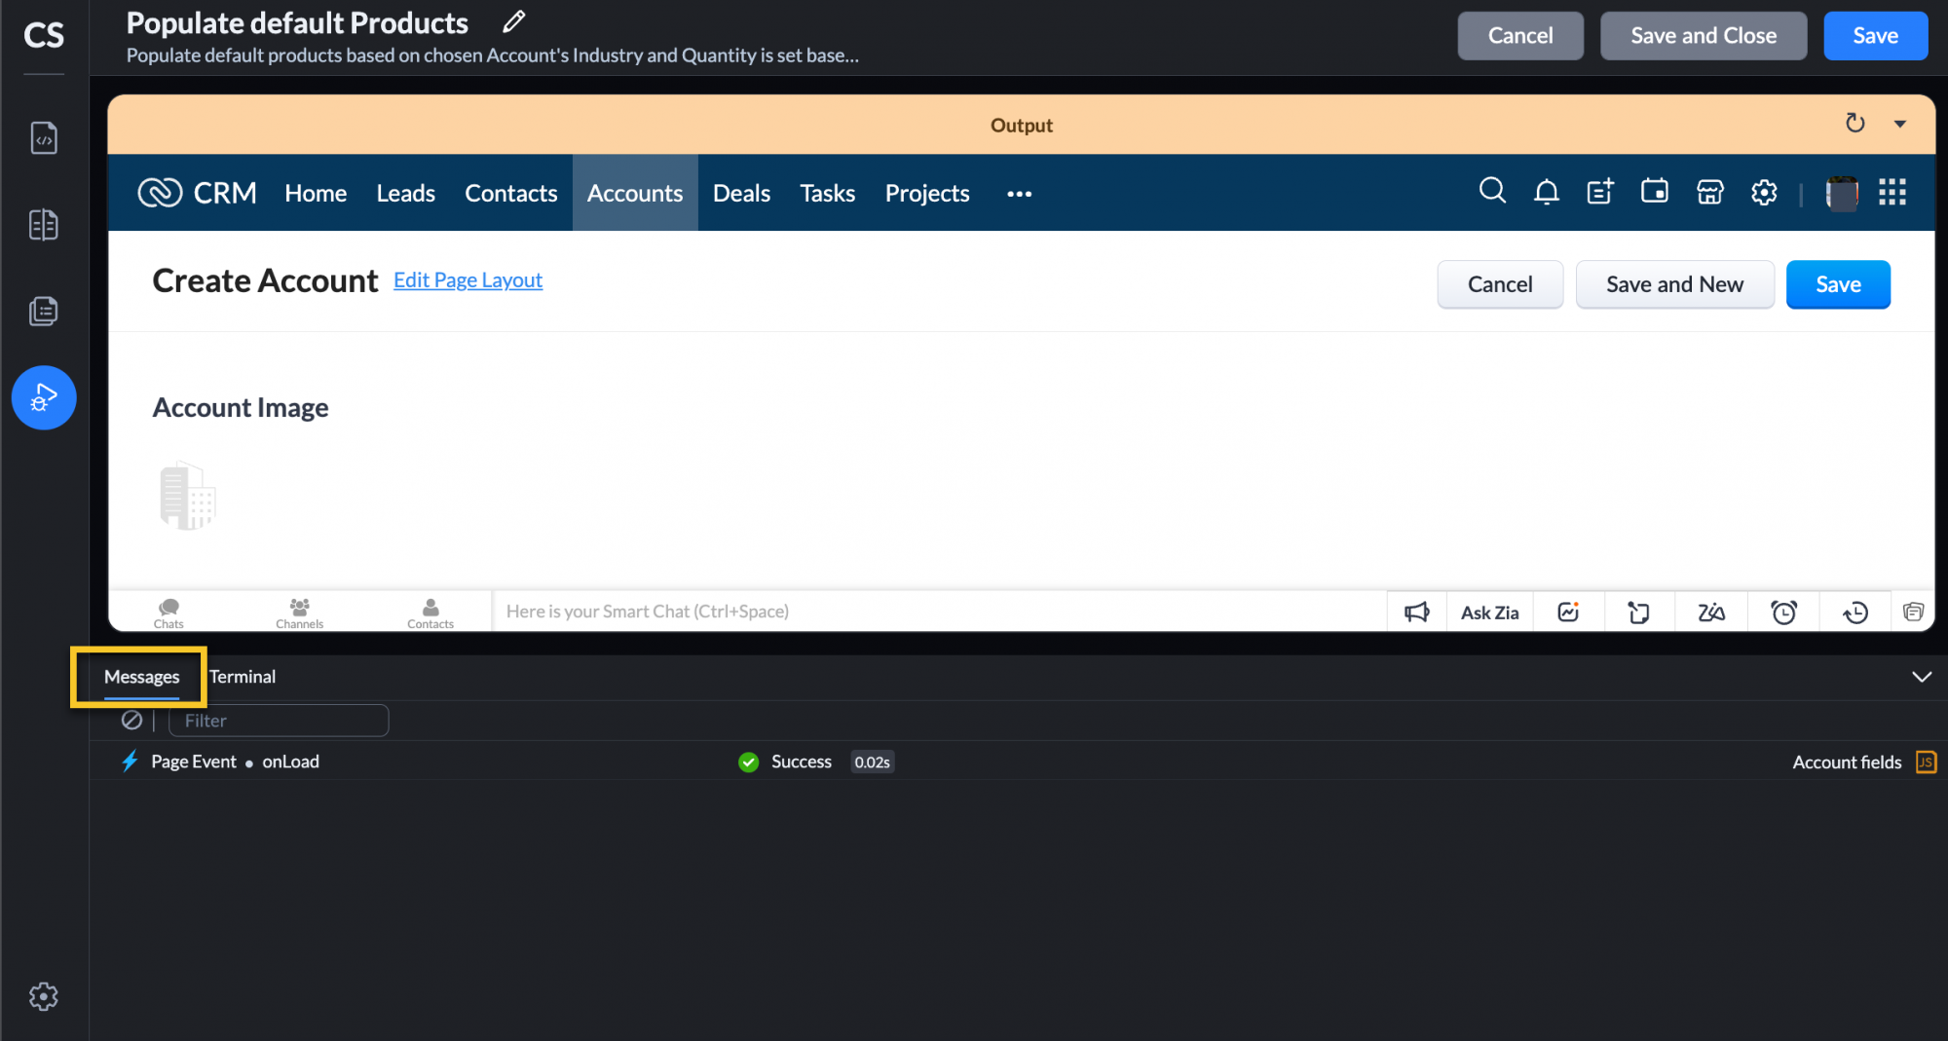
Task: Expand the Output panel dropdown arrow
Action: (x=1899, y=125)
